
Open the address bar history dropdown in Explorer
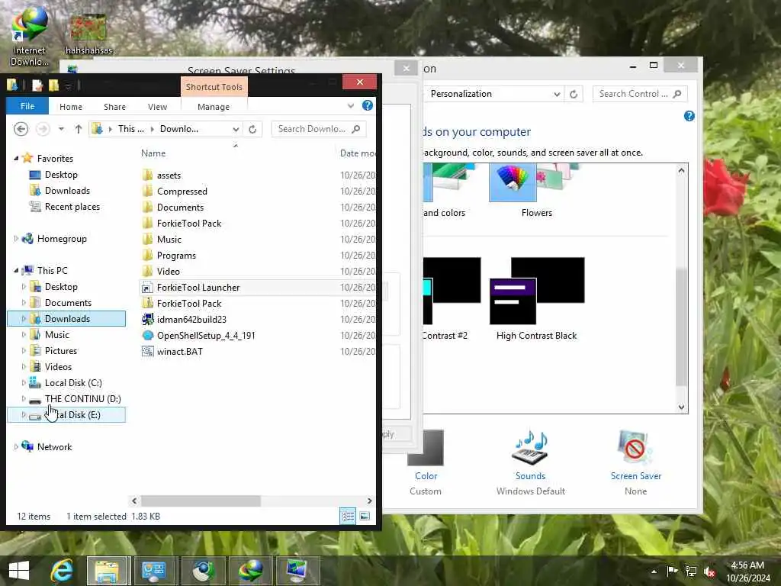236,129
